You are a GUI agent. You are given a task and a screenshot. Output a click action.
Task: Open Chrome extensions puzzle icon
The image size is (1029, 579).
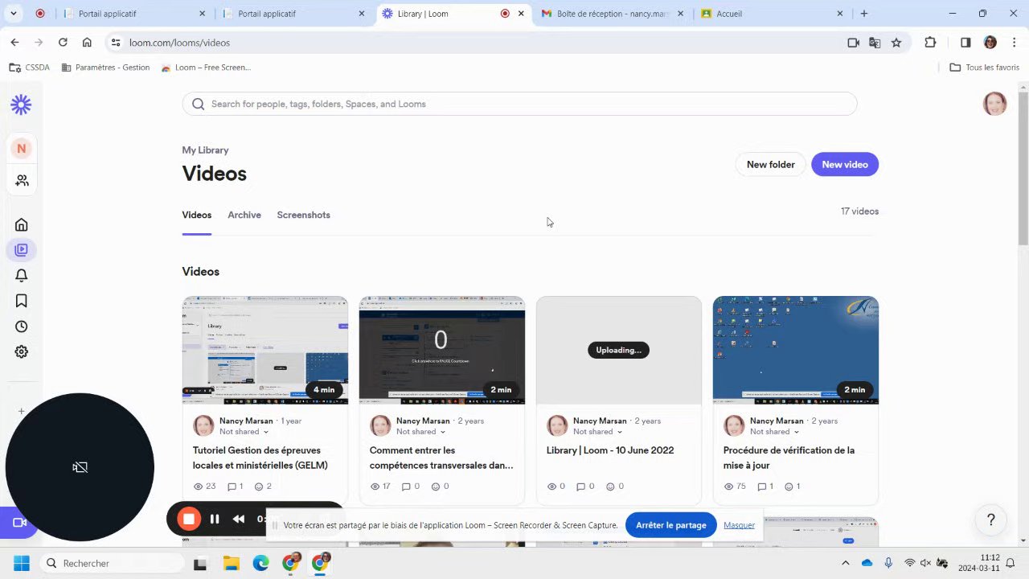[930, 43]
